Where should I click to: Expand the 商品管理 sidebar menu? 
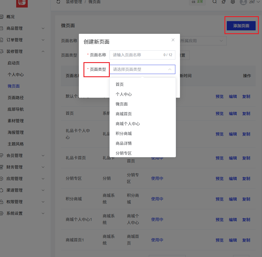(x=43, y=28)
